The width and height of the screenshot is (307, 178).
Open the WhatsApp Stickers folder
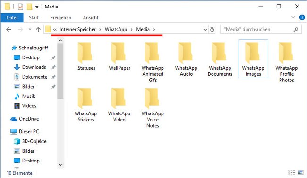click(x=85, y=105)
